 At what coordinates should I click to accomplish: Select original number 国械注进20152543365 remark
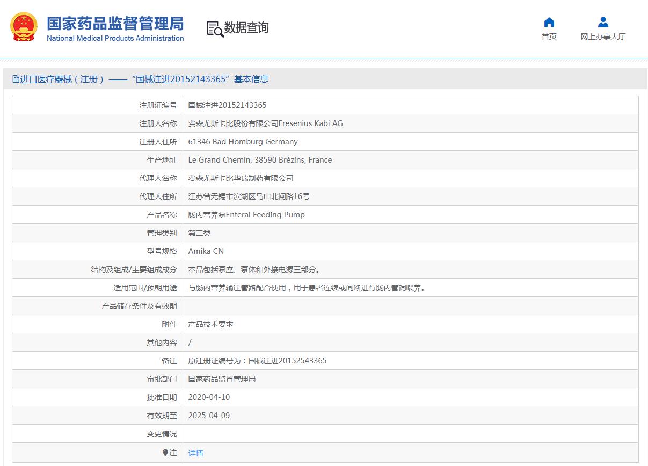257,361
